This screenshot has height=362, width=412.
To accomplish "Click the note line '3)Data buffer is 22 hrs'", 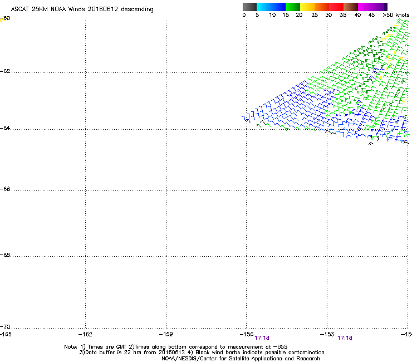I will (x=202, y=353).
